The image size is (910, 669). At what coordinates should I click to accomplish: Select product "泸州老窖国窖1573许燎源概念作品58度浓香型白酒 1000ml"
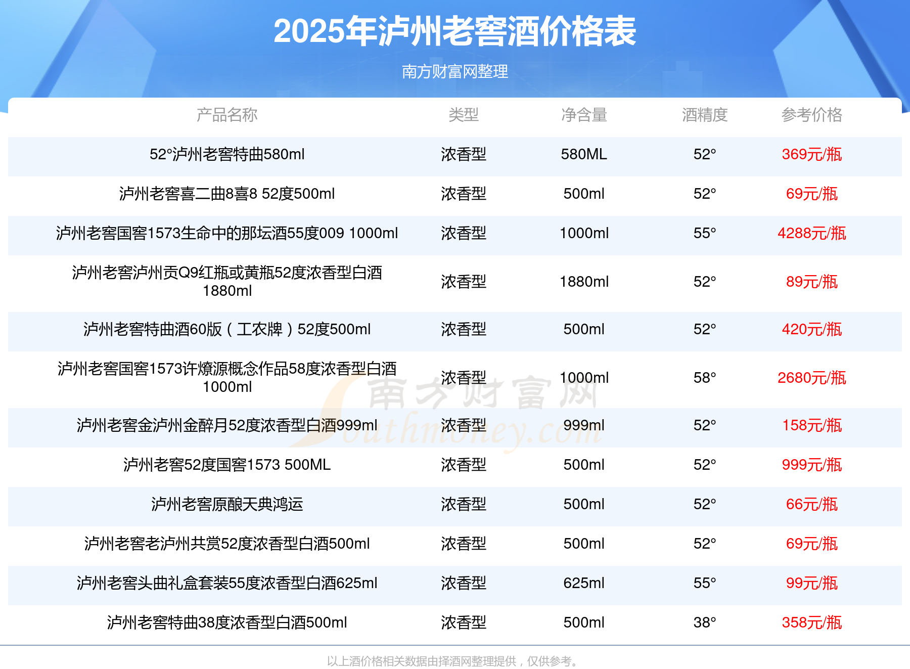click(x=227, y=378)
